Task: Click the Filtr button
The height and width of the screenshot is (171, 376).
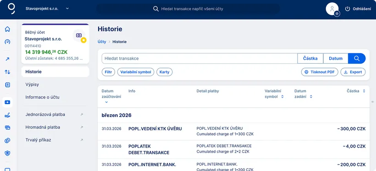Action: coord(108,72)
